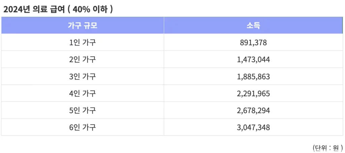Select the 2인 가구 cell

pyautogui.click(x=83, y=59)
